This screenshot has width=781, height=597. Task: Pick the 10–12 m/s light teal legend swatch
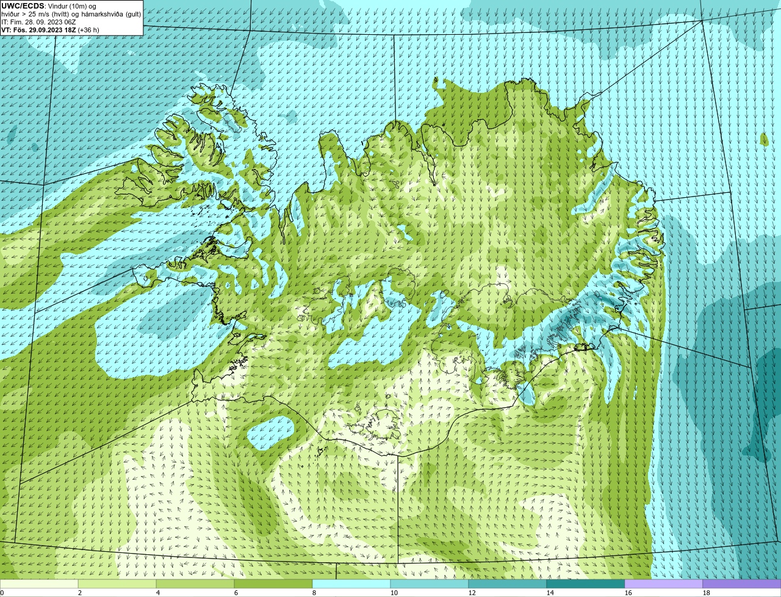point(430,584)
